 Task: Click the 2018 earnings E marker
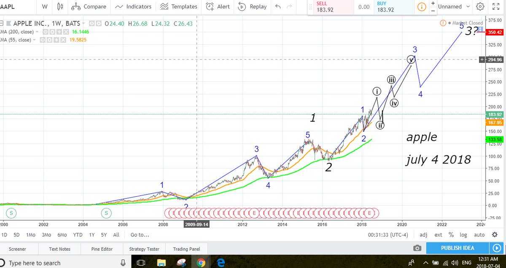pyautogui.click(x=370, y=213)
